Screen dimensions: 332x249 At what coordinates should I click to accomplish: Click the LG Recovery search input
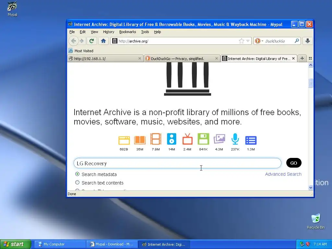[x=177, y=163]
